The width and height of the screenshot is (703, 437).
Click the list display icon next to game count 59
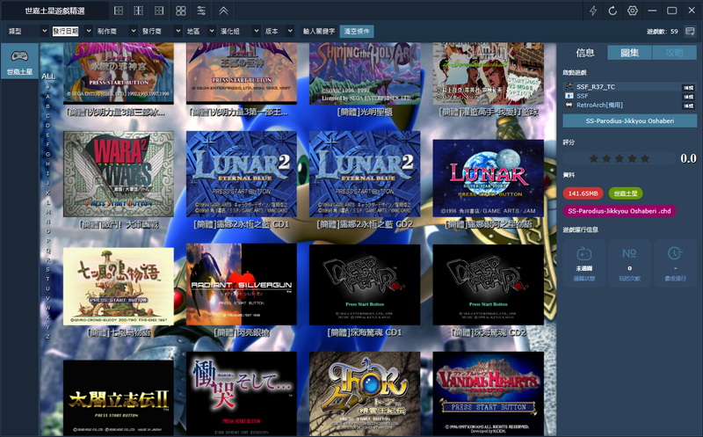(x=690, y=32)
